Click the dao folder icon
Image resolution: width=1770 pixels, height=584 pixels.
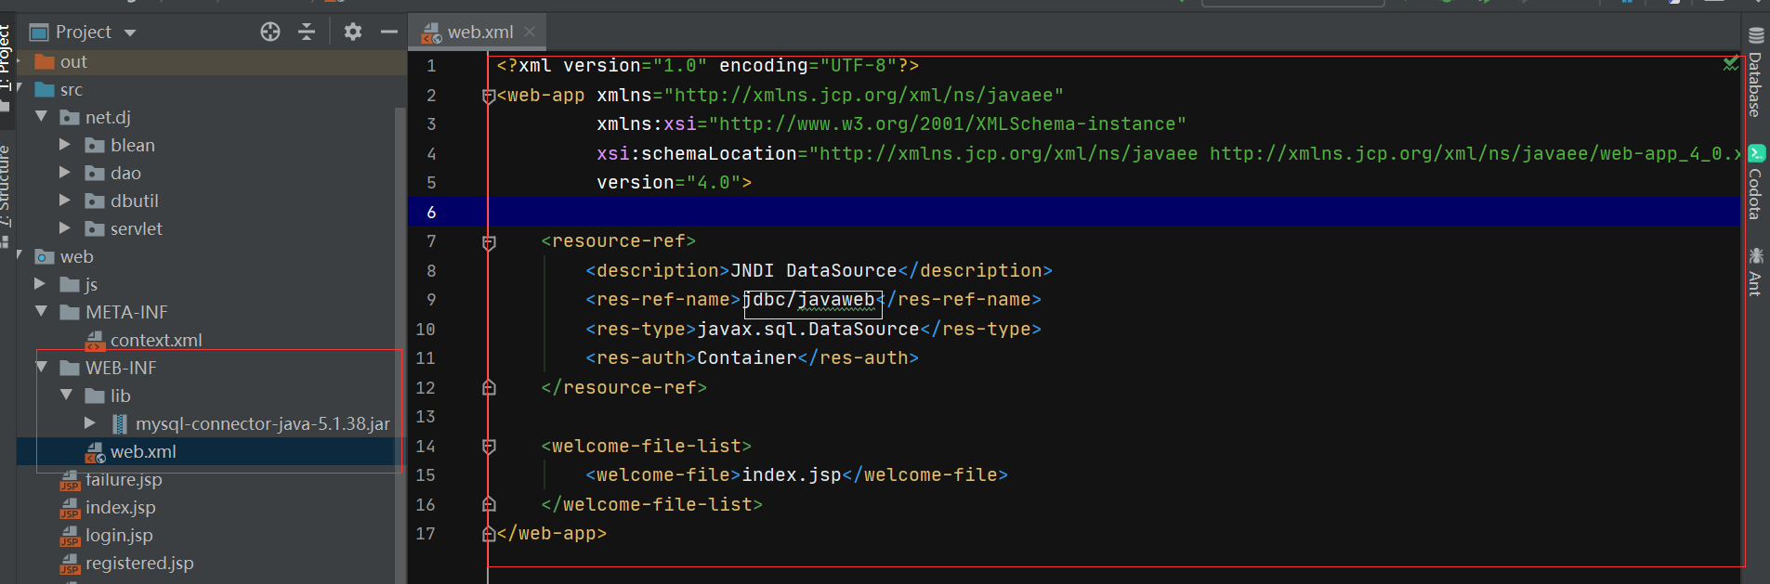(x=95, y=174)
